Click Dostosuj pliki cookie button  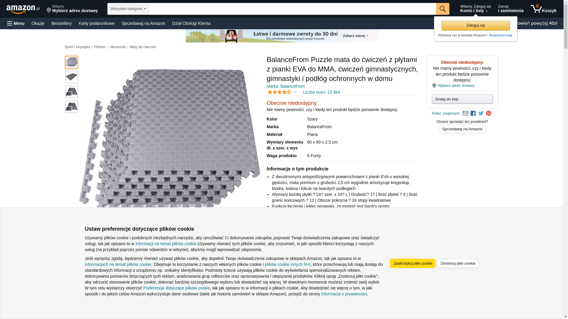458,263
